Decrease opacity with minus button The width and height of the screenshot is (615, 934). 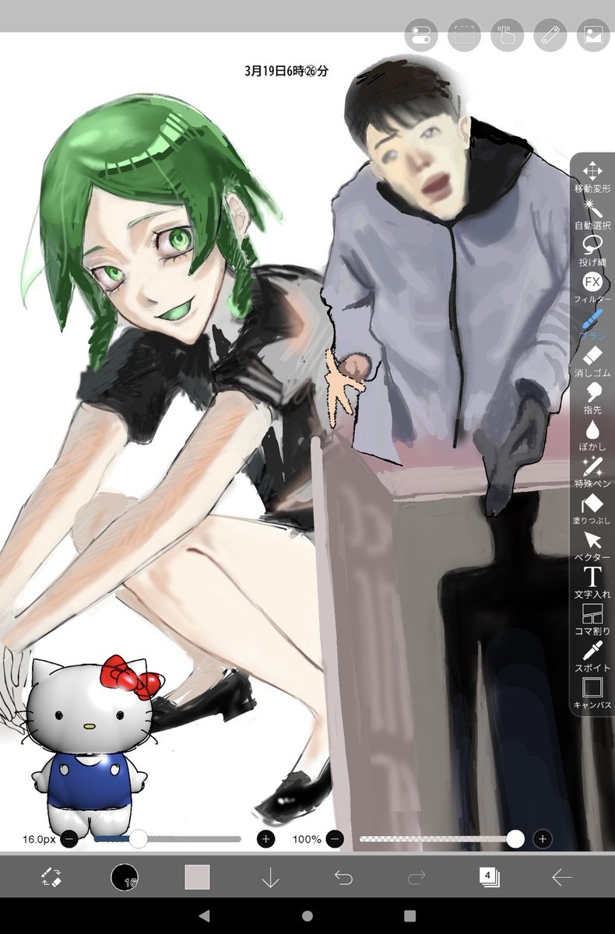(335, 839)
